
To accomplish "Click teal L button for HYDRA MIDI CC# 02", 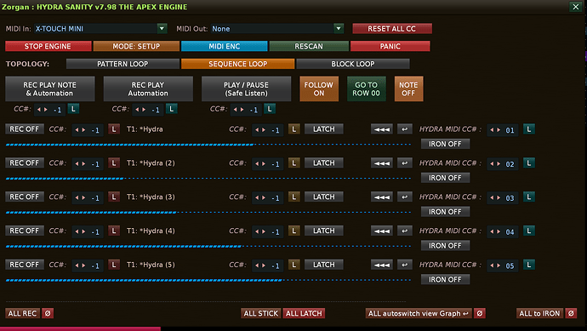I will [528, 163].
